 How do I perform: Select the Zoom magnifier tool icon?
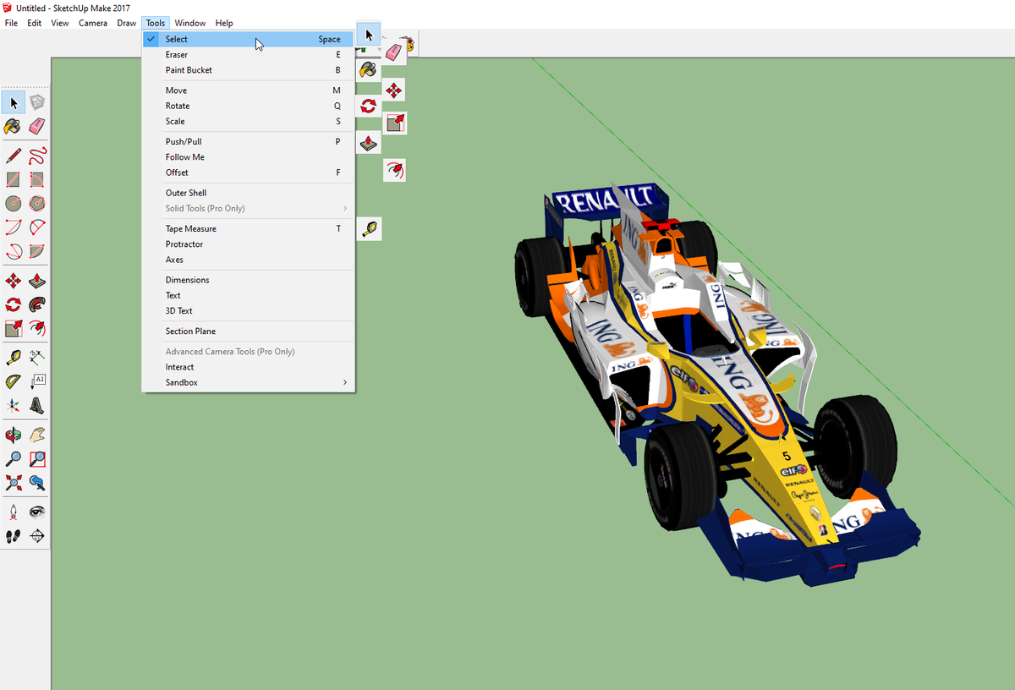[14, 459]
